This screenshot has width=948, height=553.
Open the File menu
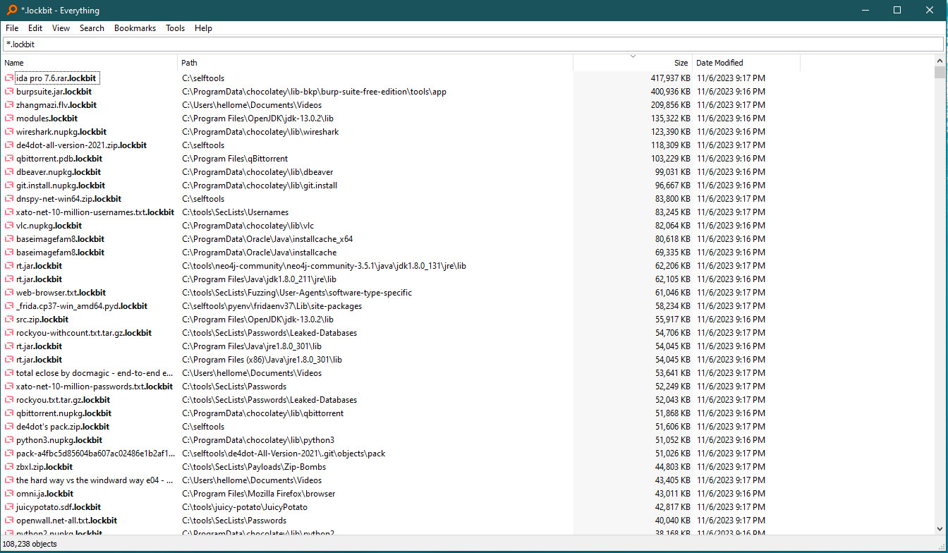12,28
